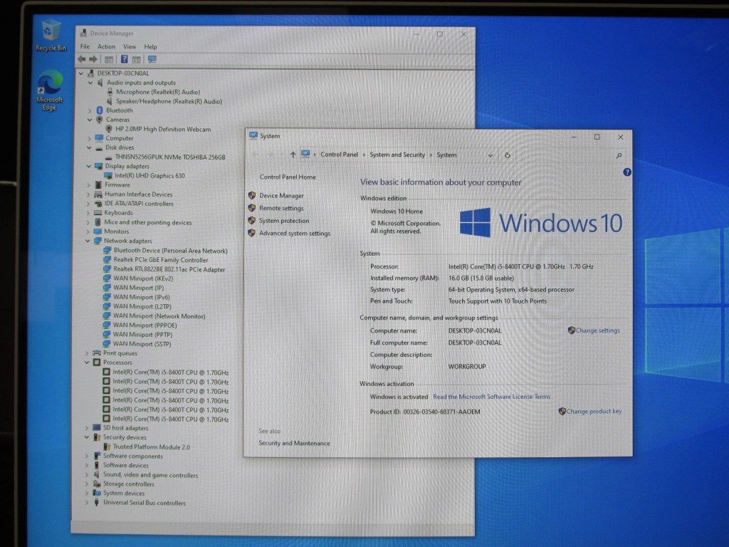
Task: Open Advanced system settings link
Action: coord(295,234)
